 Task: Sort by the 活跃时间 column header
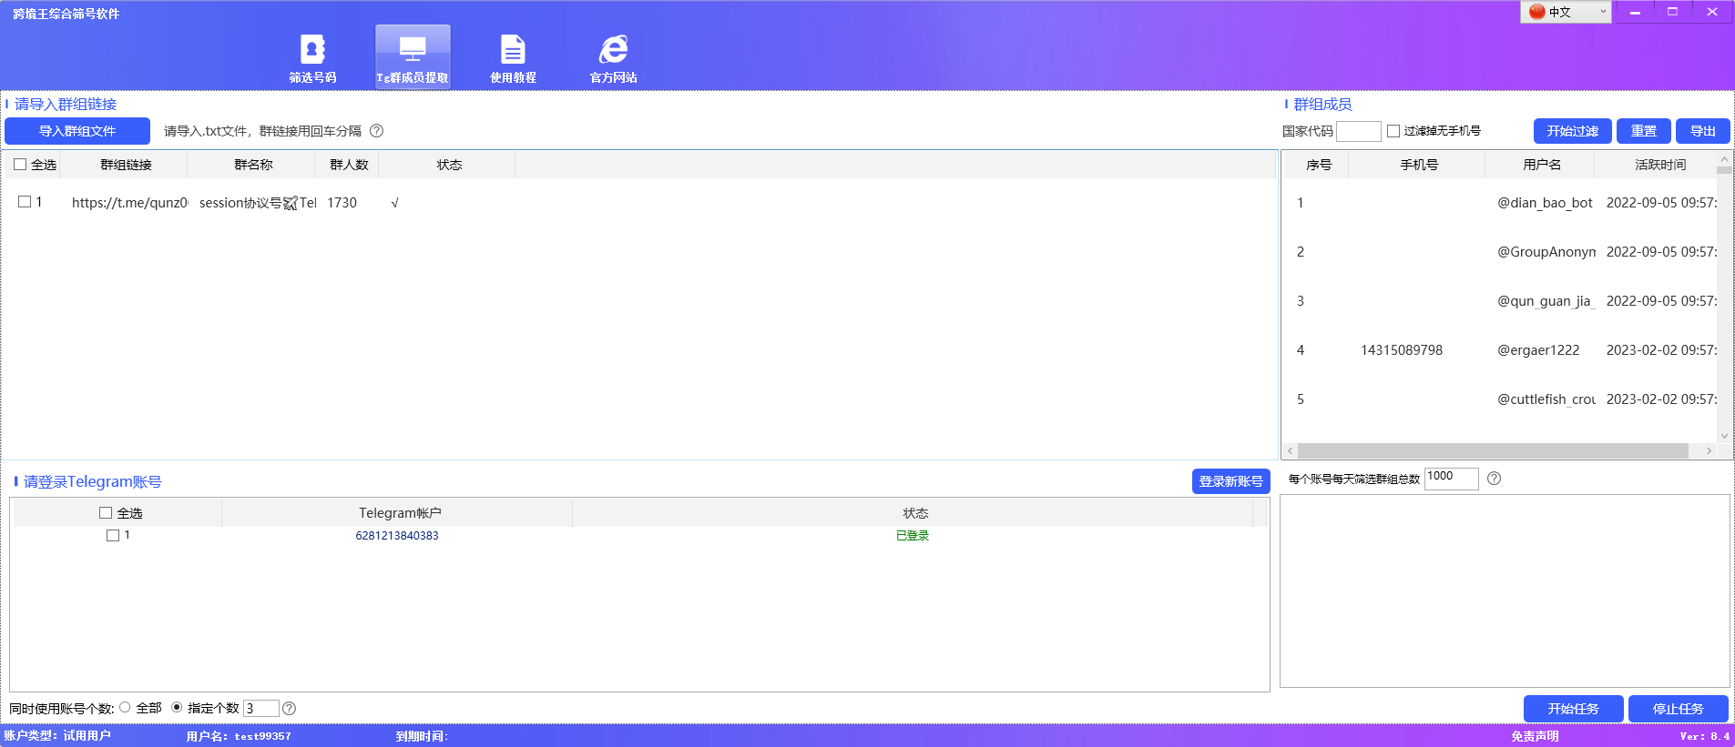(x=1659, y=165)
